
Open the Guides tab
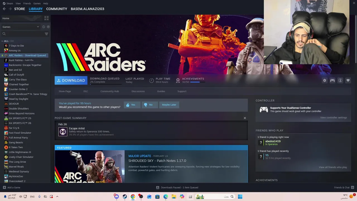click(161, 91)
